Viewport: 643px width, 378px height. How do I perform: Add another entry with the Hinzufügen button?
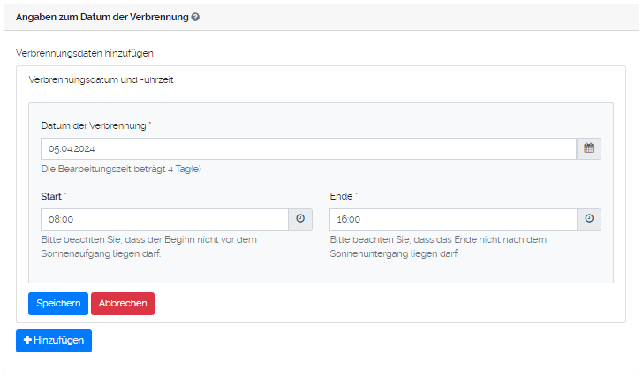pyautogui.click(x=54, y=341)
